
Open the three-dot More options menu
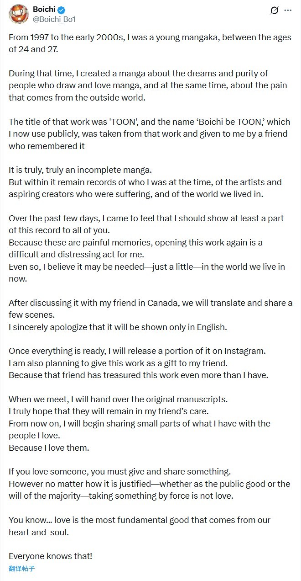[x=288, y=10]
